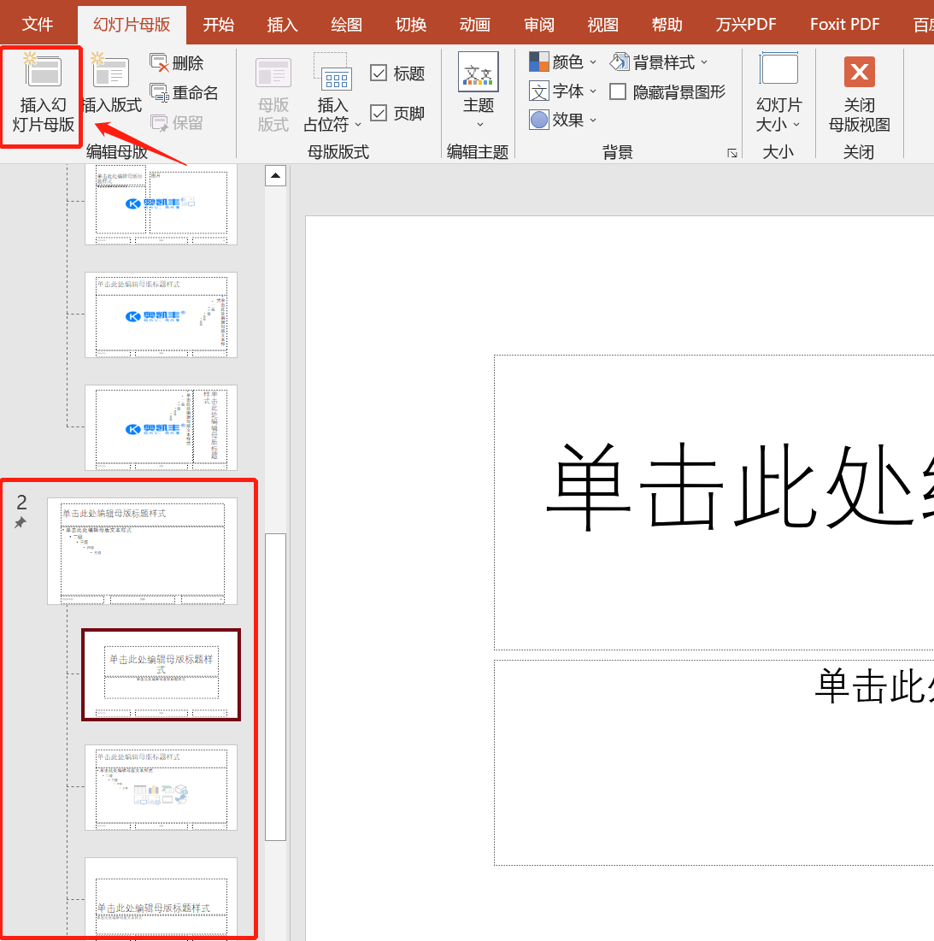This screenshot has height=941, width=934.
Task: Switch to the 视图 (View) ribbon tab
Action: pyautogui.click(x=602, y=24)
